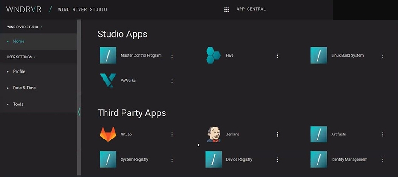
Task: Click the Jenkins app name
Action: pyautogui.click(x=233, y=135)
